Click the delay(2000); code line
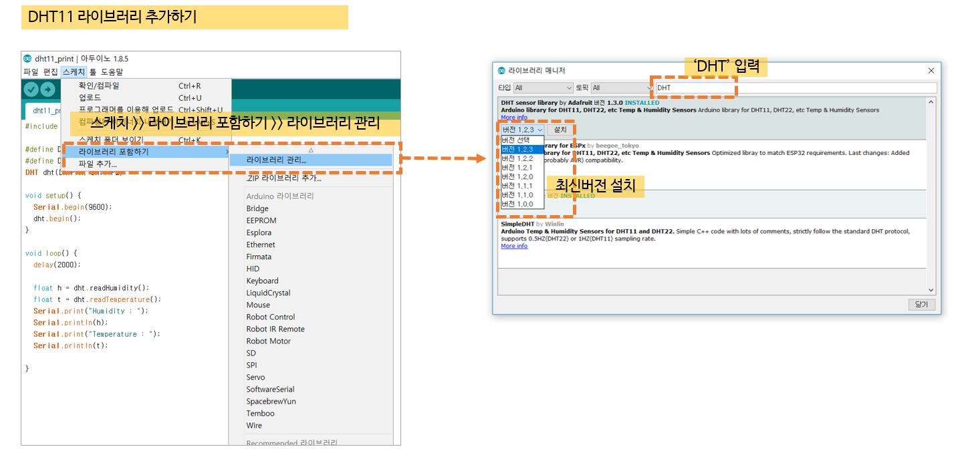Viewport: 956px width, 461px height. (x=57, y=265)
